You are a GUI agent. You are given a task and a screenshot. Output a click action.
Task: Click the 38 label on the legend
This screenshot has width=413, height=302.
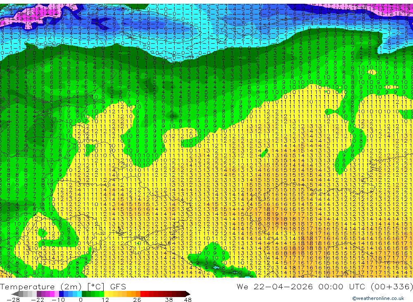coord(169,300)
